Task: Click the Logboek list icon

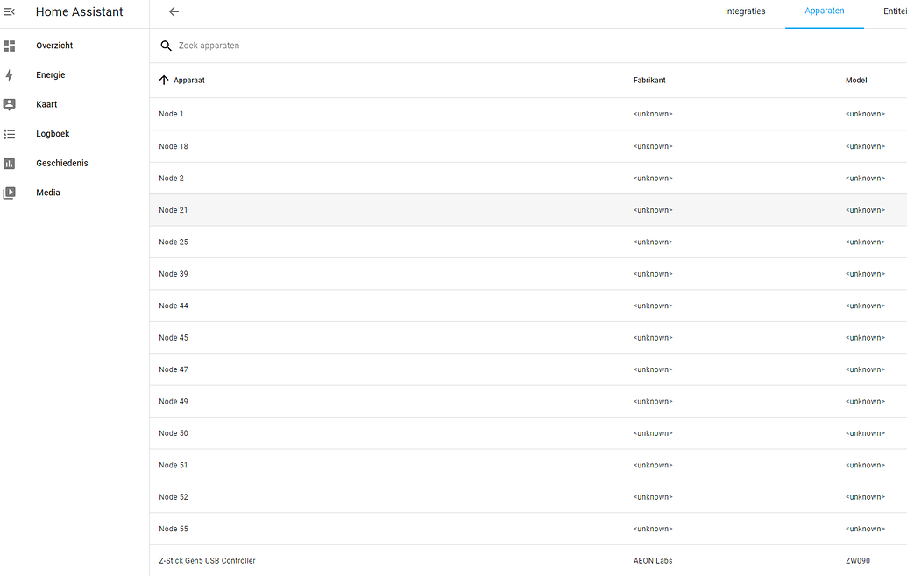Action: click(10, 133)
